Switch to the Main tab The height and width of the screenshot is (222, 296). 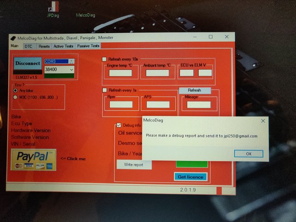[x=14, y=46]
